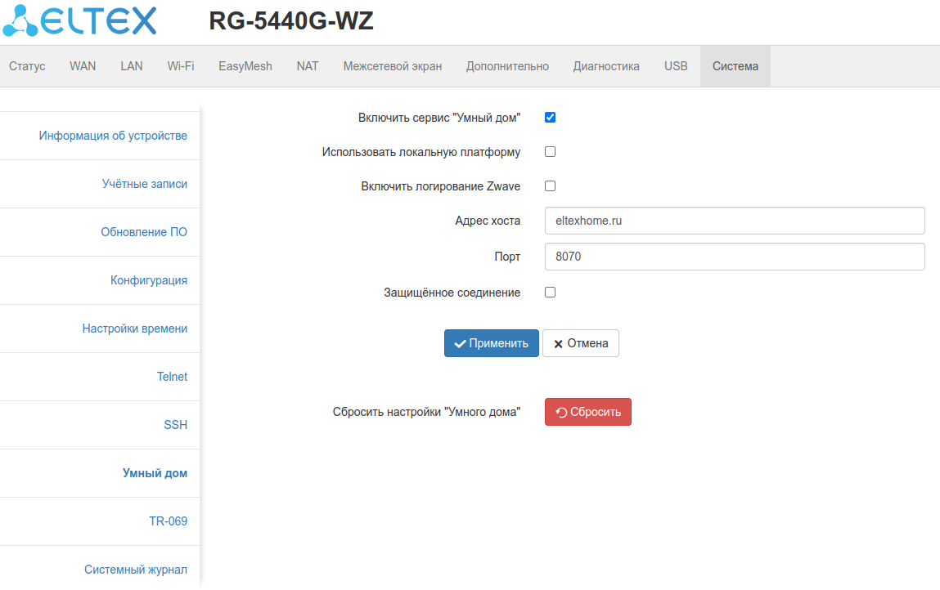940x590 pixels.
Task: Open the Wi-Fi tab
Action: pos(181,66)
